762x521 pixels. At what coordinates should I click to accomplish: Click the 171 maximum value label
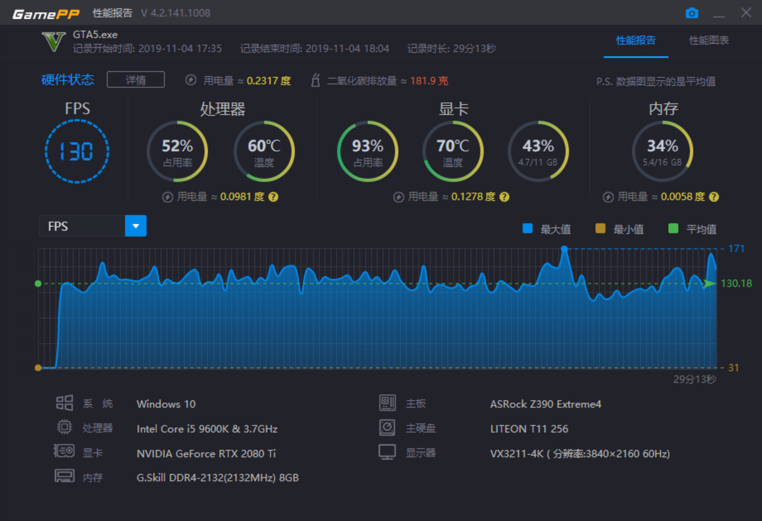736,249
